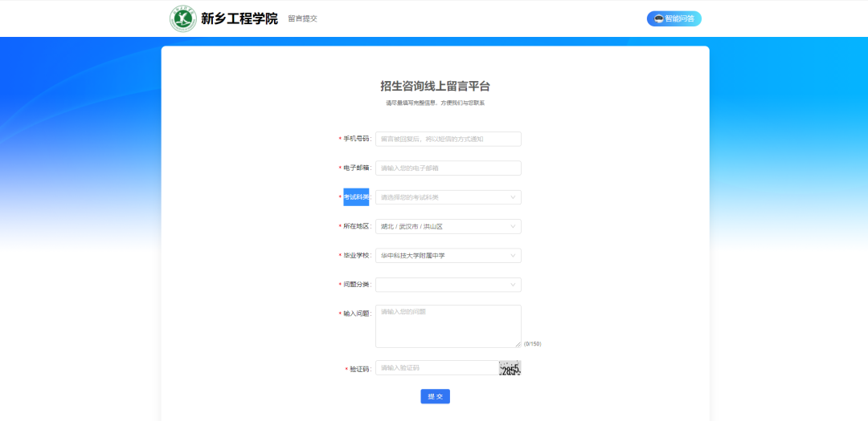Click chevron arrow in 所在地区 field
Screen dimensions: 868x421
(513, 227)
